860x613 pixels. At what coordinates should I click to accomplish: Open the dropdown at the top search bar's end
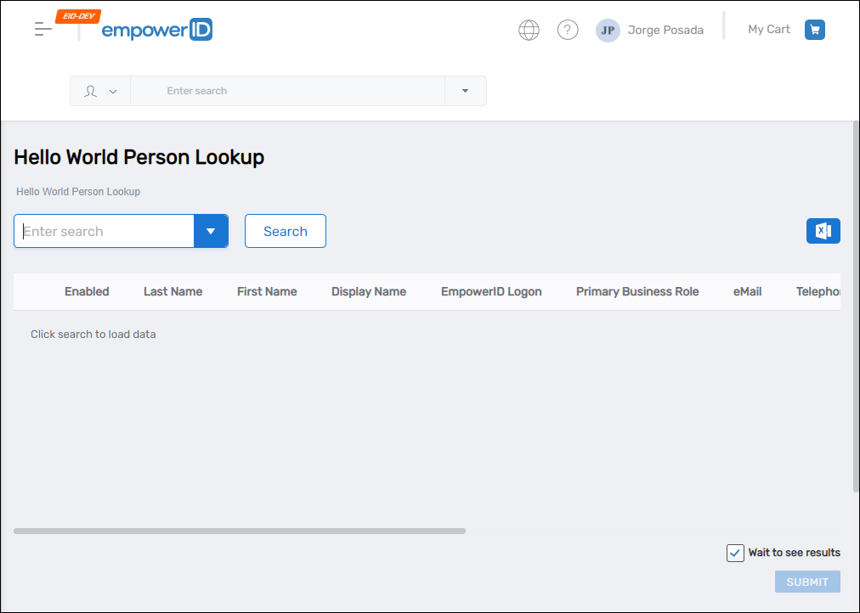(466, 90)
